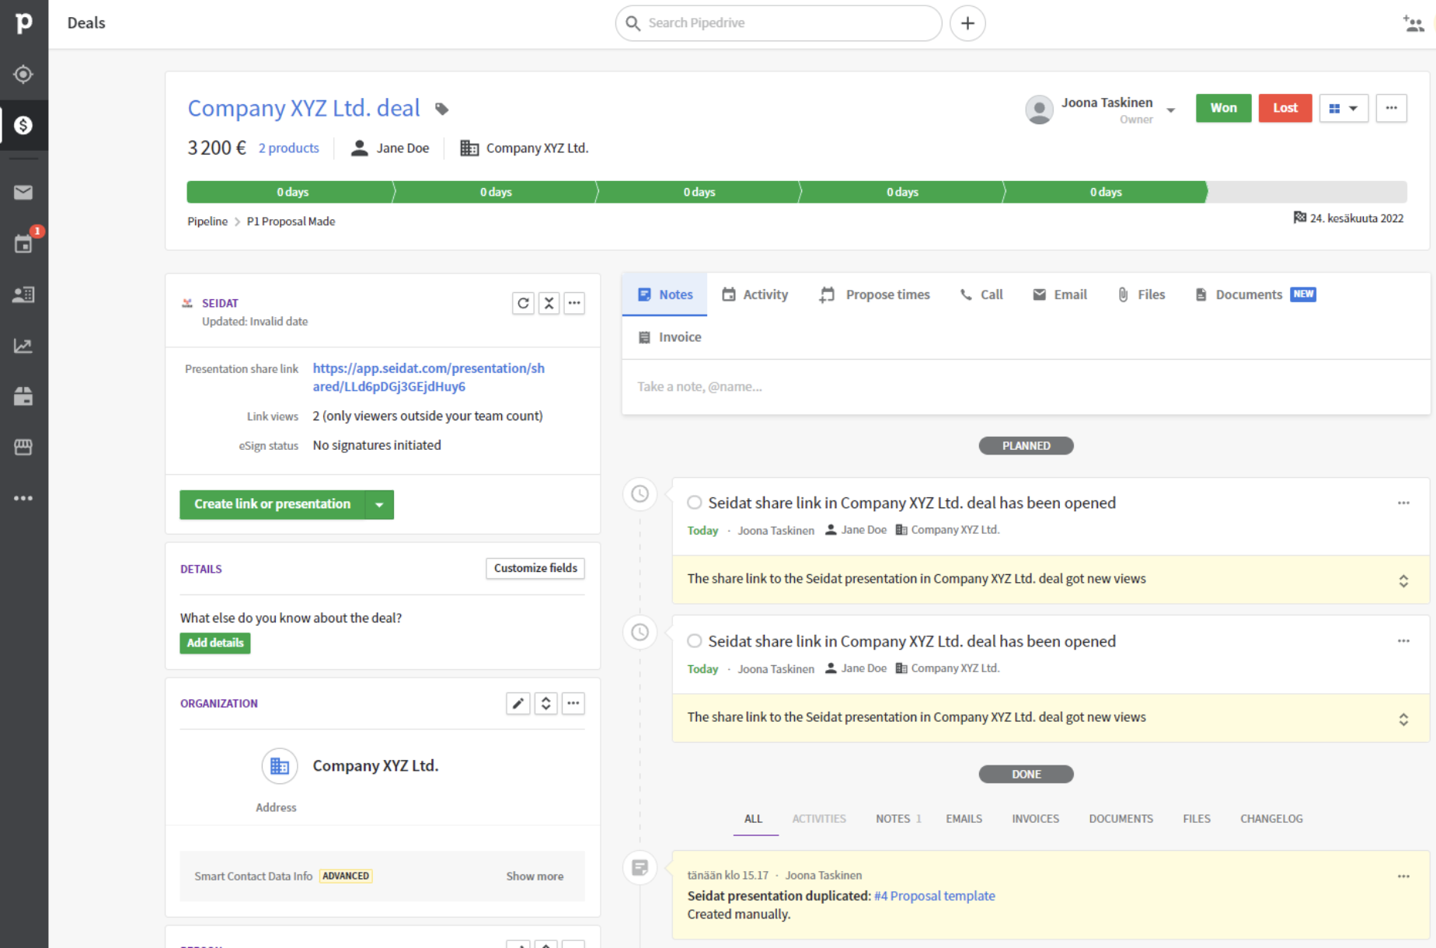Screen dimensions: 1436x948
Task: Select the Notes tab
Action: 665,295
